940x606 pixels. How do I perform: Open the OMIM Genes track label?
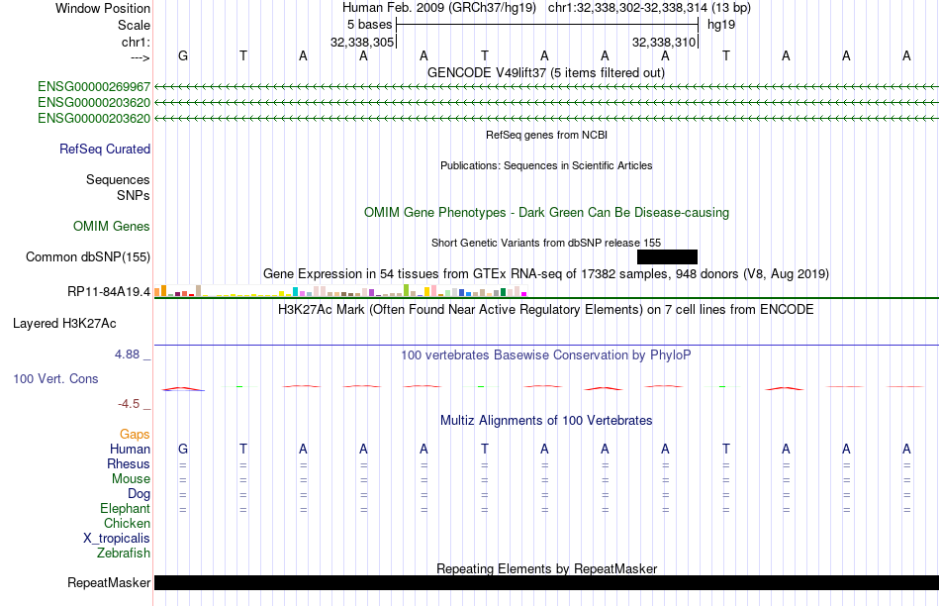pos(112,226)
